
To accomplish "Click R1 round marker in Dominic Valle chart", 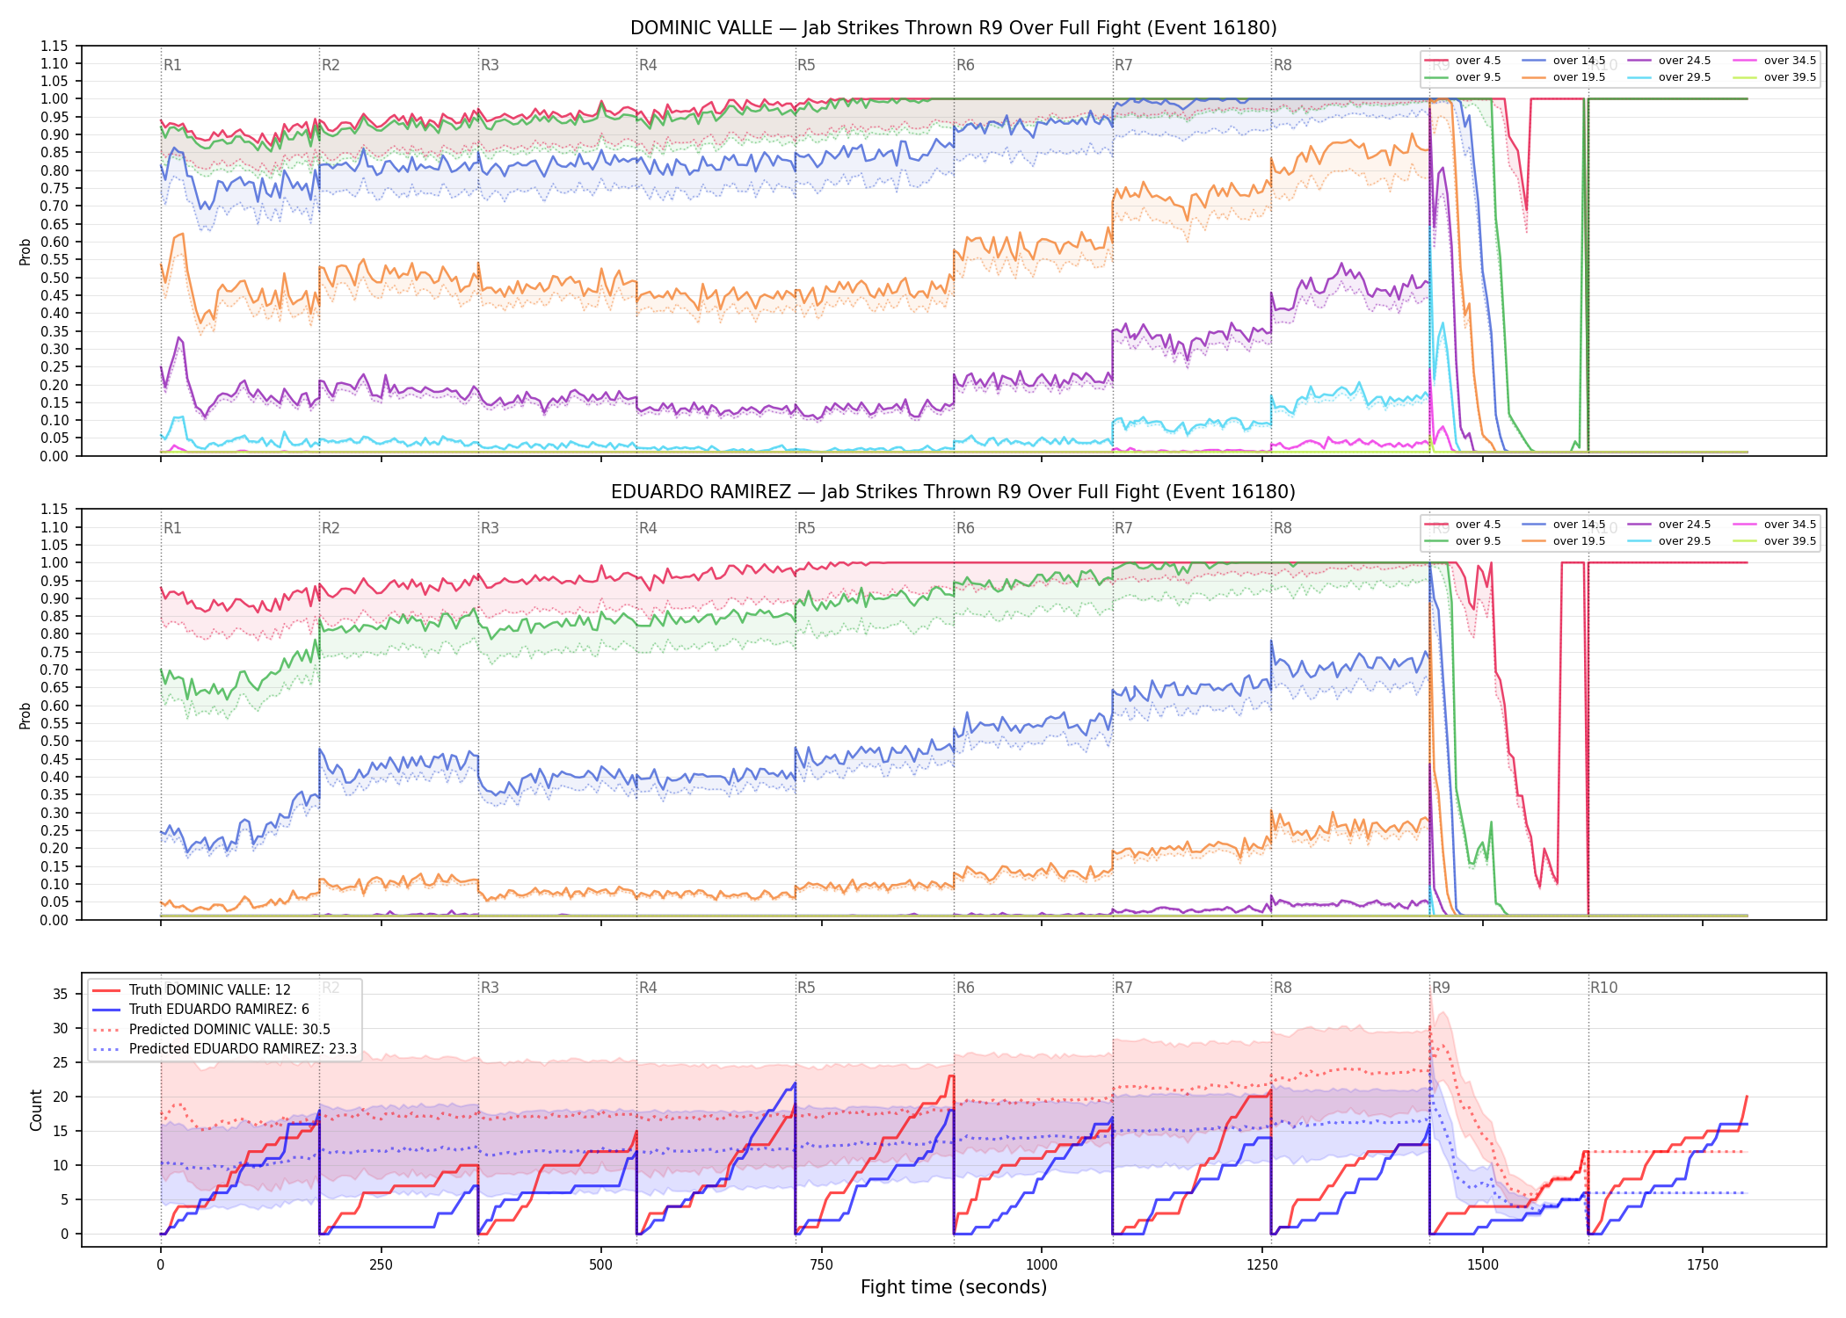I will tap(172, 65).
